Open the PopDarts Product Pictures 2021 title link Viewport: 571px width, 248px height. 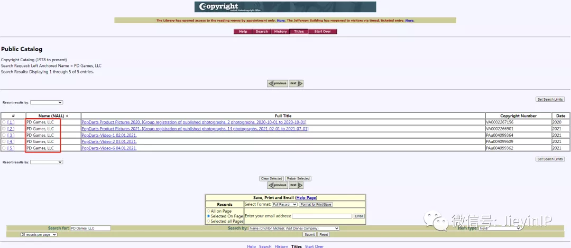coord(195,129)
